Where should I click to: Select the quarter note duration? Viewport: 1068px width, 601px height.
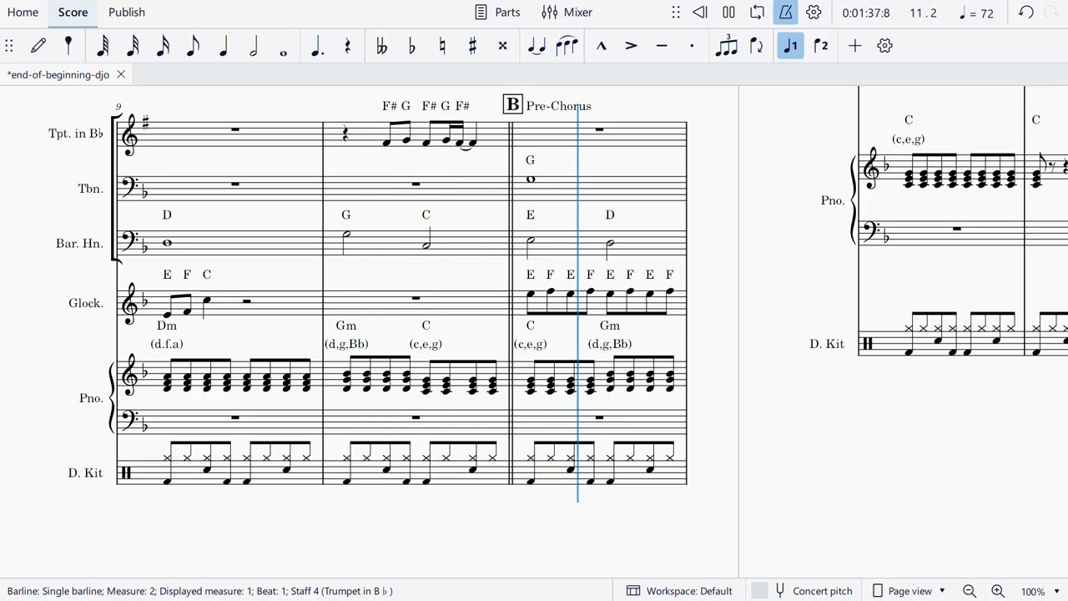(x=224, y=46)
